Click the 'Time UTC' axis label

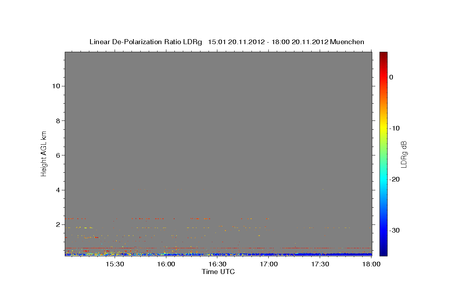pyautogui.click(x=218, y=272)
